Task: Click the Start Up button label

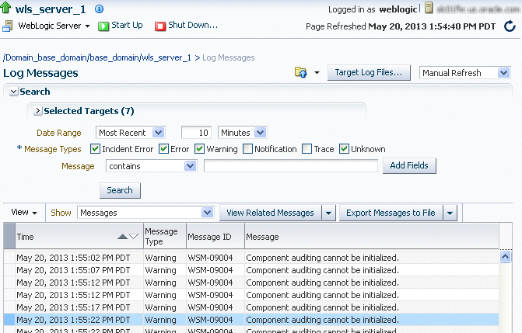Action: click(127, 26)
